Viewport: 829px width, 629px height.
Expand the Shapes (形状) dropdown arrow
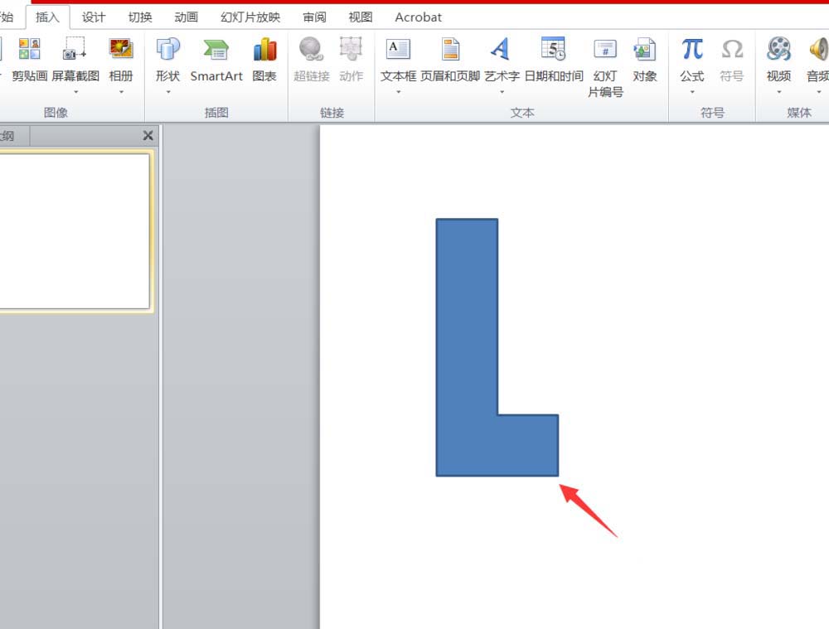(168, 92)
